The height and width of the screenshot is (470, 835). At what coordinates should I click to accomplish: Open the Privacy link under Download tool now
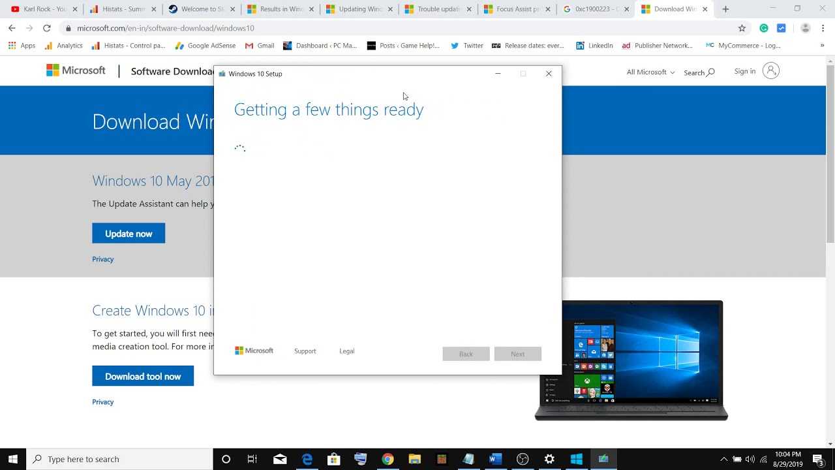point(103,402)
